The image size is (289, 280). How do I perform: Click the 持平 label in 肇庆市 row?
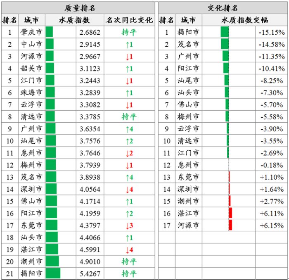tap(129, 32)
